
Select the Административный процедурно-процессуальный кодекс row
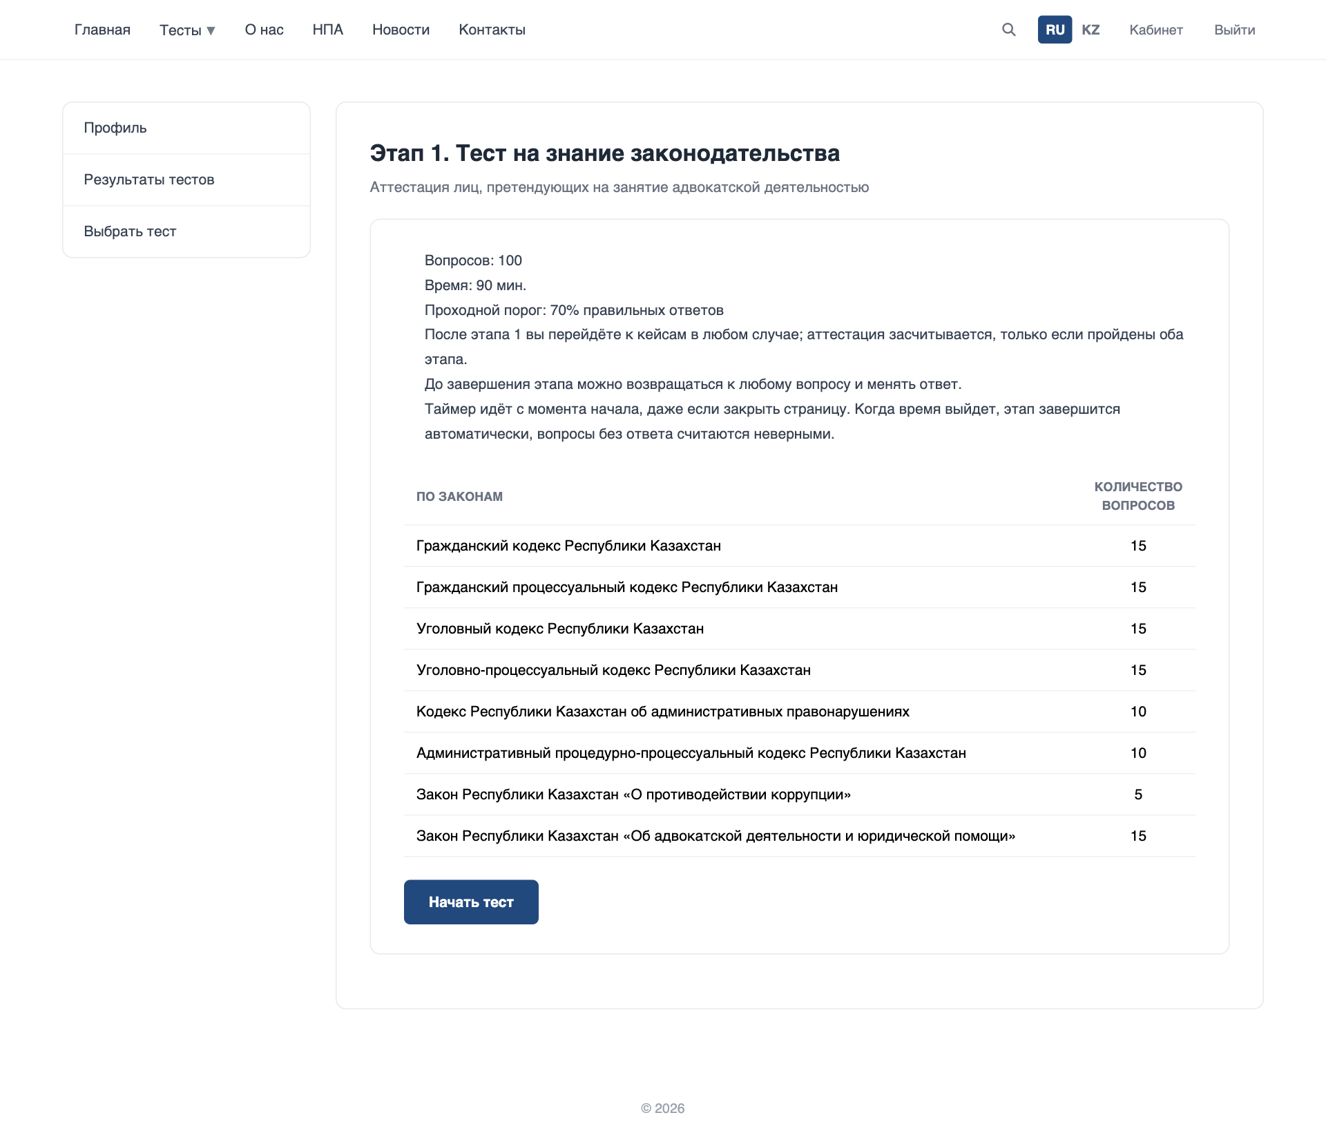(x=800, y=753)
